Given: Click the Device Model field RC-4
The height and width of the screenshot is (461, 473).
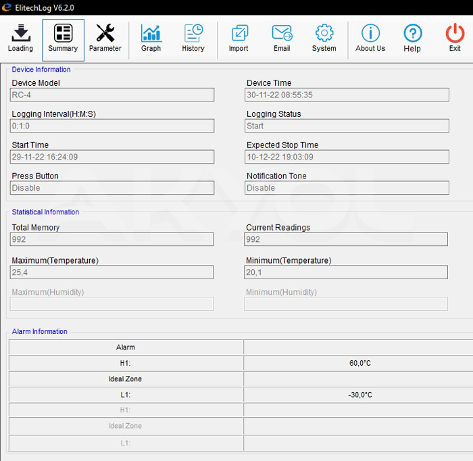Looking at the screenshot, I should click(112, 95).
